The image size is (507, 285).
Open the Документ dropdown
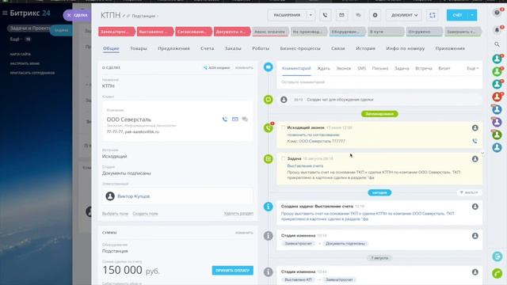(x=404, y=15)
